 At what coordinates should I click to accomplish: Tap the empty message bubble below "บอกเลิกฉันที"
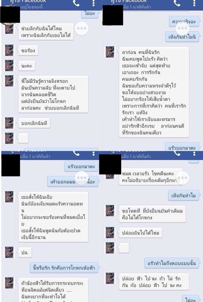click(23, 138)
